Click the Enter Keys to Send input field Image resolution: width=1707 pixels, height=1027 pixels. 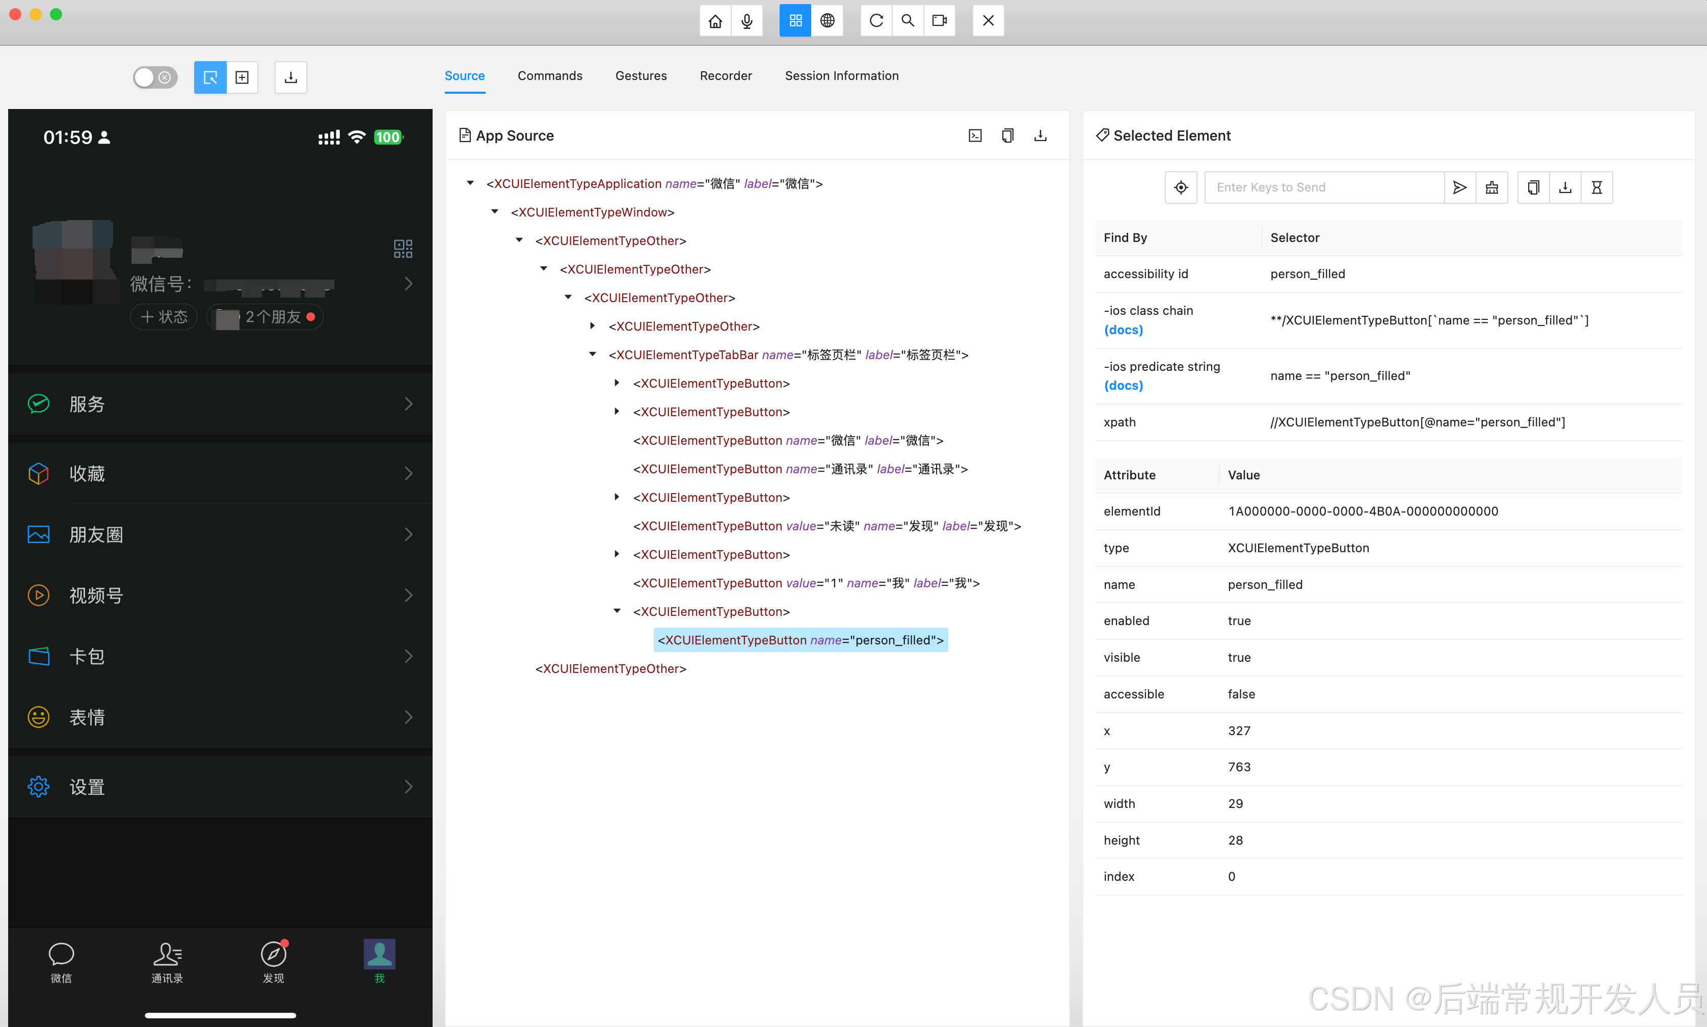tap(1323, 186)
